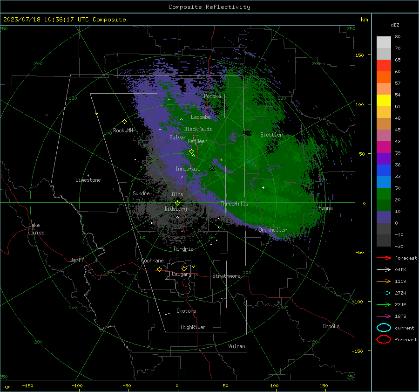Click the bright green 20–30 dBZ swatch
This screenshot has height=392, width=419.
click(x=384, y=194)
